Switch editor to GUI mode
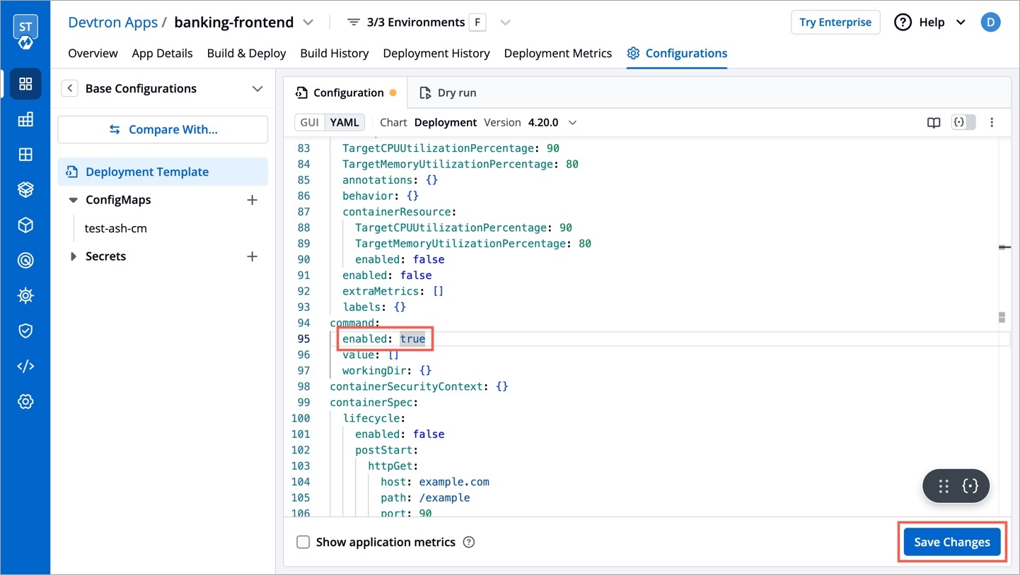 pos(310,123)
